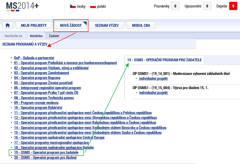Image resolution: width=240 pixels, height=164 pixels.
Task: Go to Žadatel breadcrumb
Action: [x=54, y=36]
